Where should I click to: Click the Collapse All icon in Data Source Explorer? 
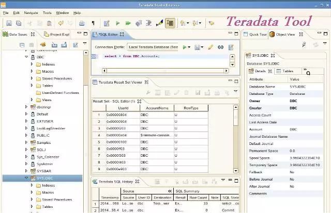22,45
